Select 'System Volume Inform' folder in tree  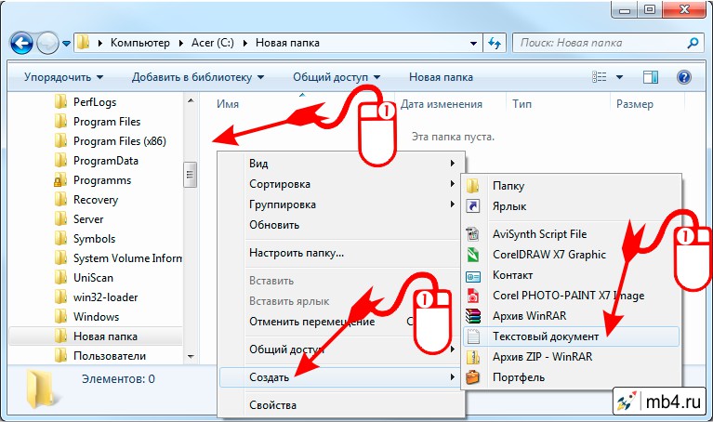(x=127, y=258)
